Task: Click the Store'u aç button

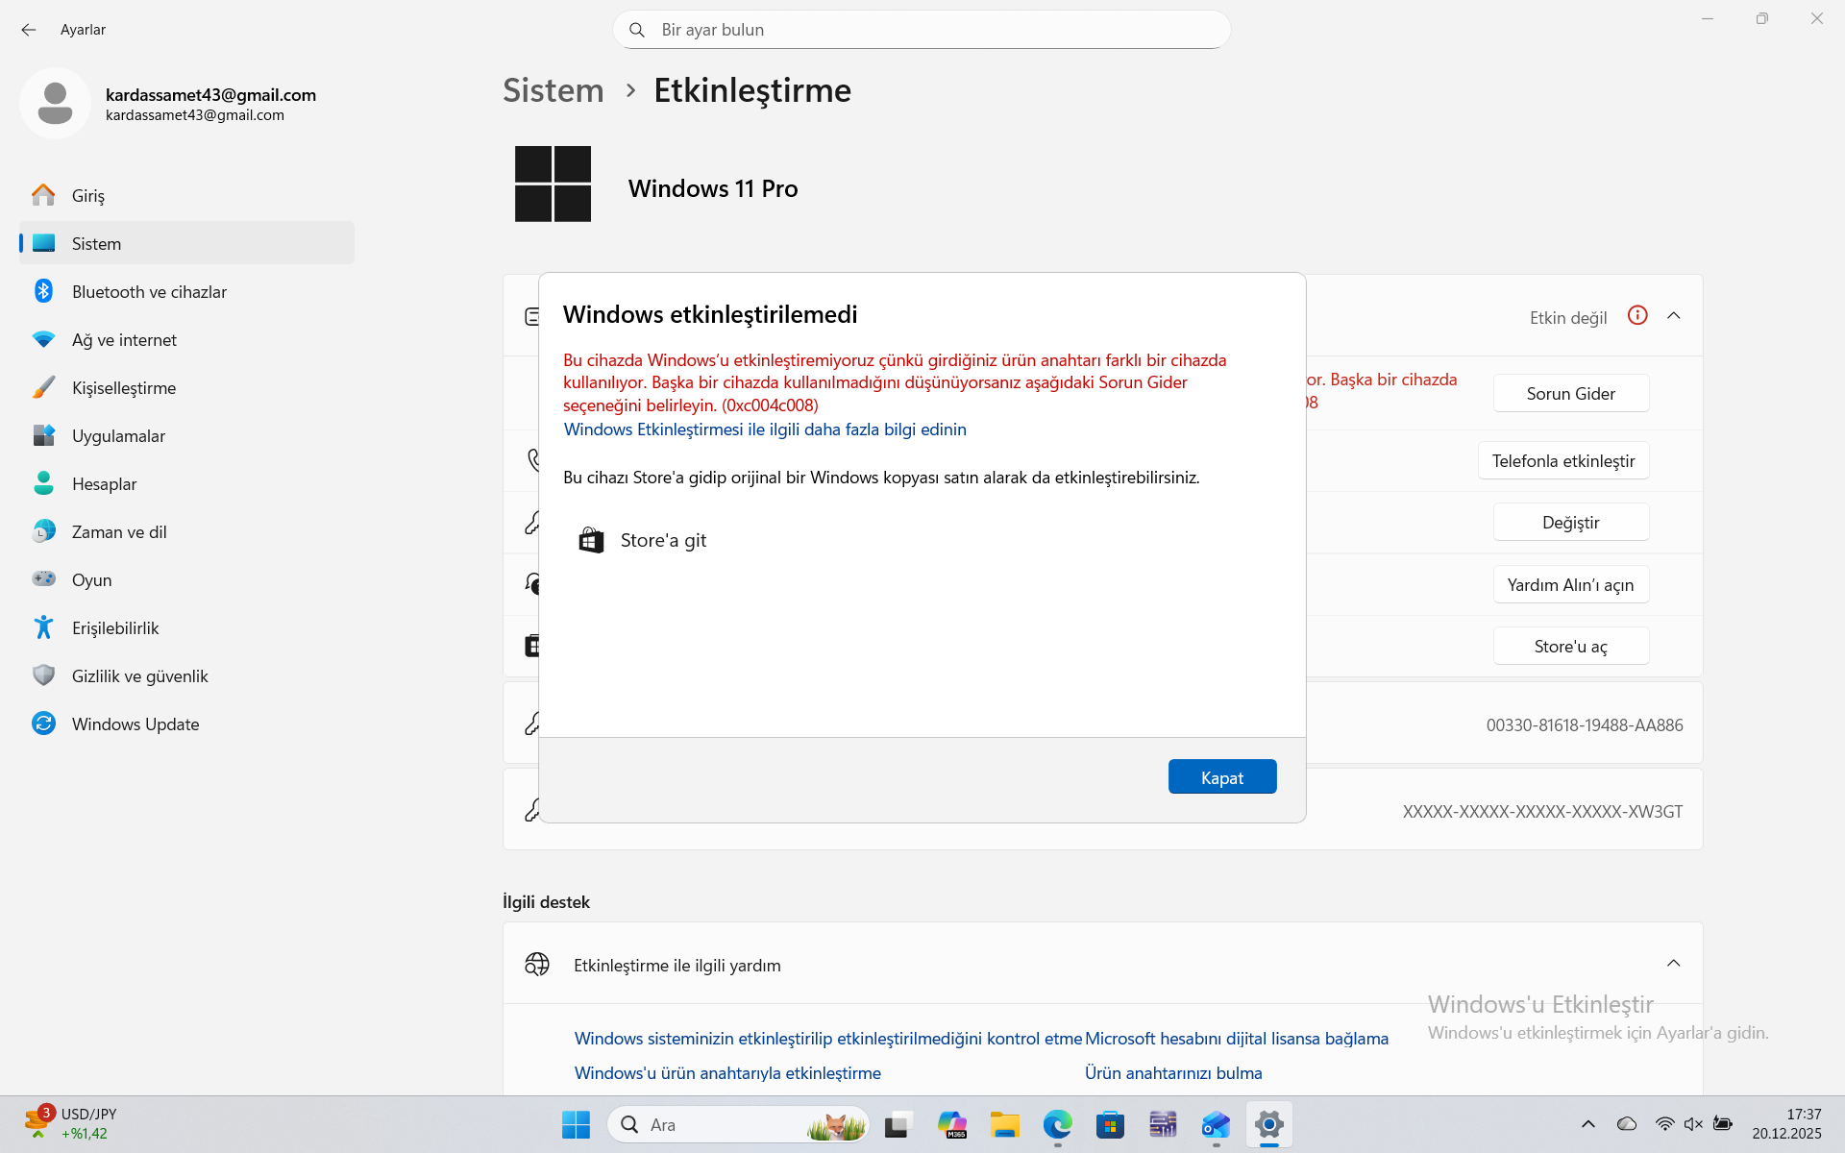Action: coord(1571,646)
